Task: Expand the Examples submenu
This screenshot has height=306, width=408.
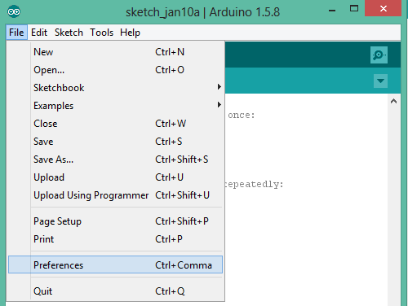Action: pos(115,106)
